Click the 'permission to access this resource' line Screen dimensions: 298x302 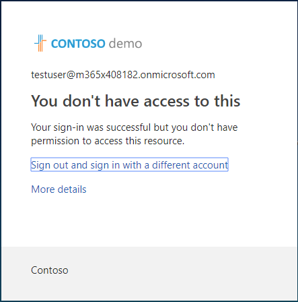coord(108,141)
